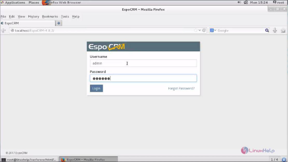Open the Bookmarks menu
Viewport: 288px width, 162px height.
click(50, 17)
